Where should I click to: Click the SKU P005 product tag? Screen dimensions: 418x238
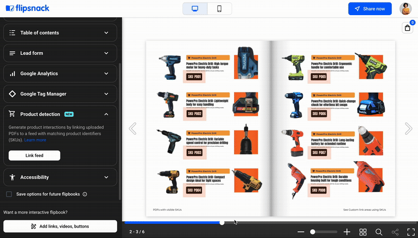[319, 77]
